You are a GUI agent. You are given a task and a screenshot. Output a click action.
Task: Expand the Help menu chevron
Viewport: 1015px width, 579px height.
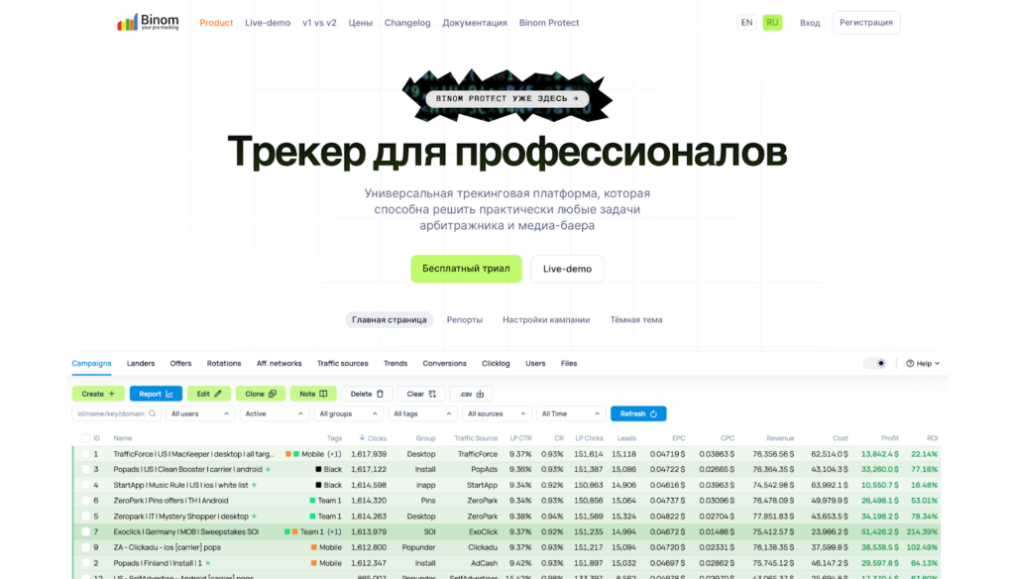click(x=937, y=364)
